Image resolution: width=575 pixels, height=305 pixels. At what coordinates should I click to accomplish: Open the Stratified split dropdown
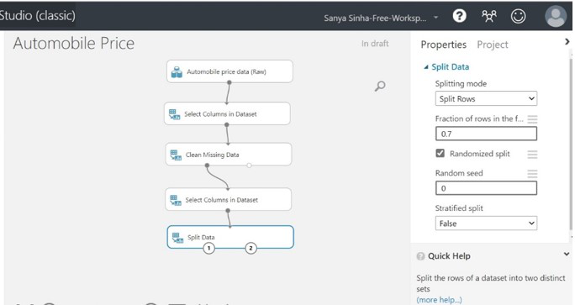[486, 223]
